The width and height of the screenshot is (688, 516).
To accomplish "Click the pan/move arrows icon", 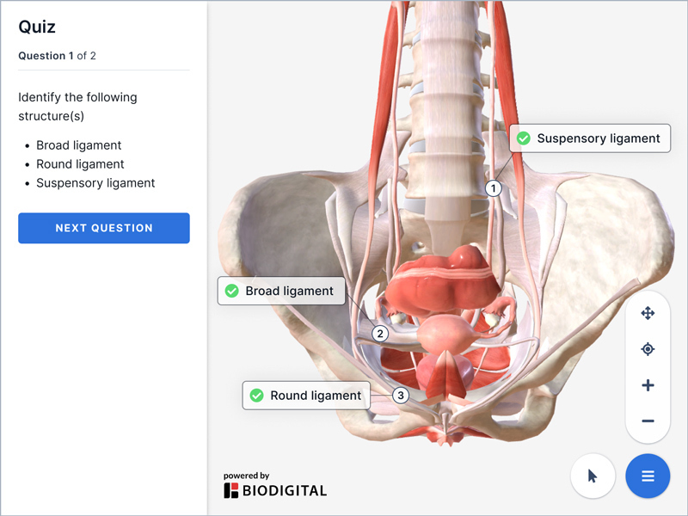I will (x=648, y=313).
